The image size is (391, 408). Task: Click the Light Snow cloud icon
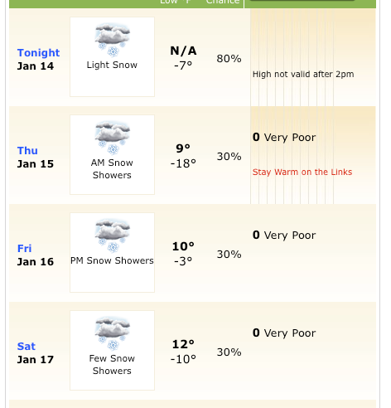[113, 40]
